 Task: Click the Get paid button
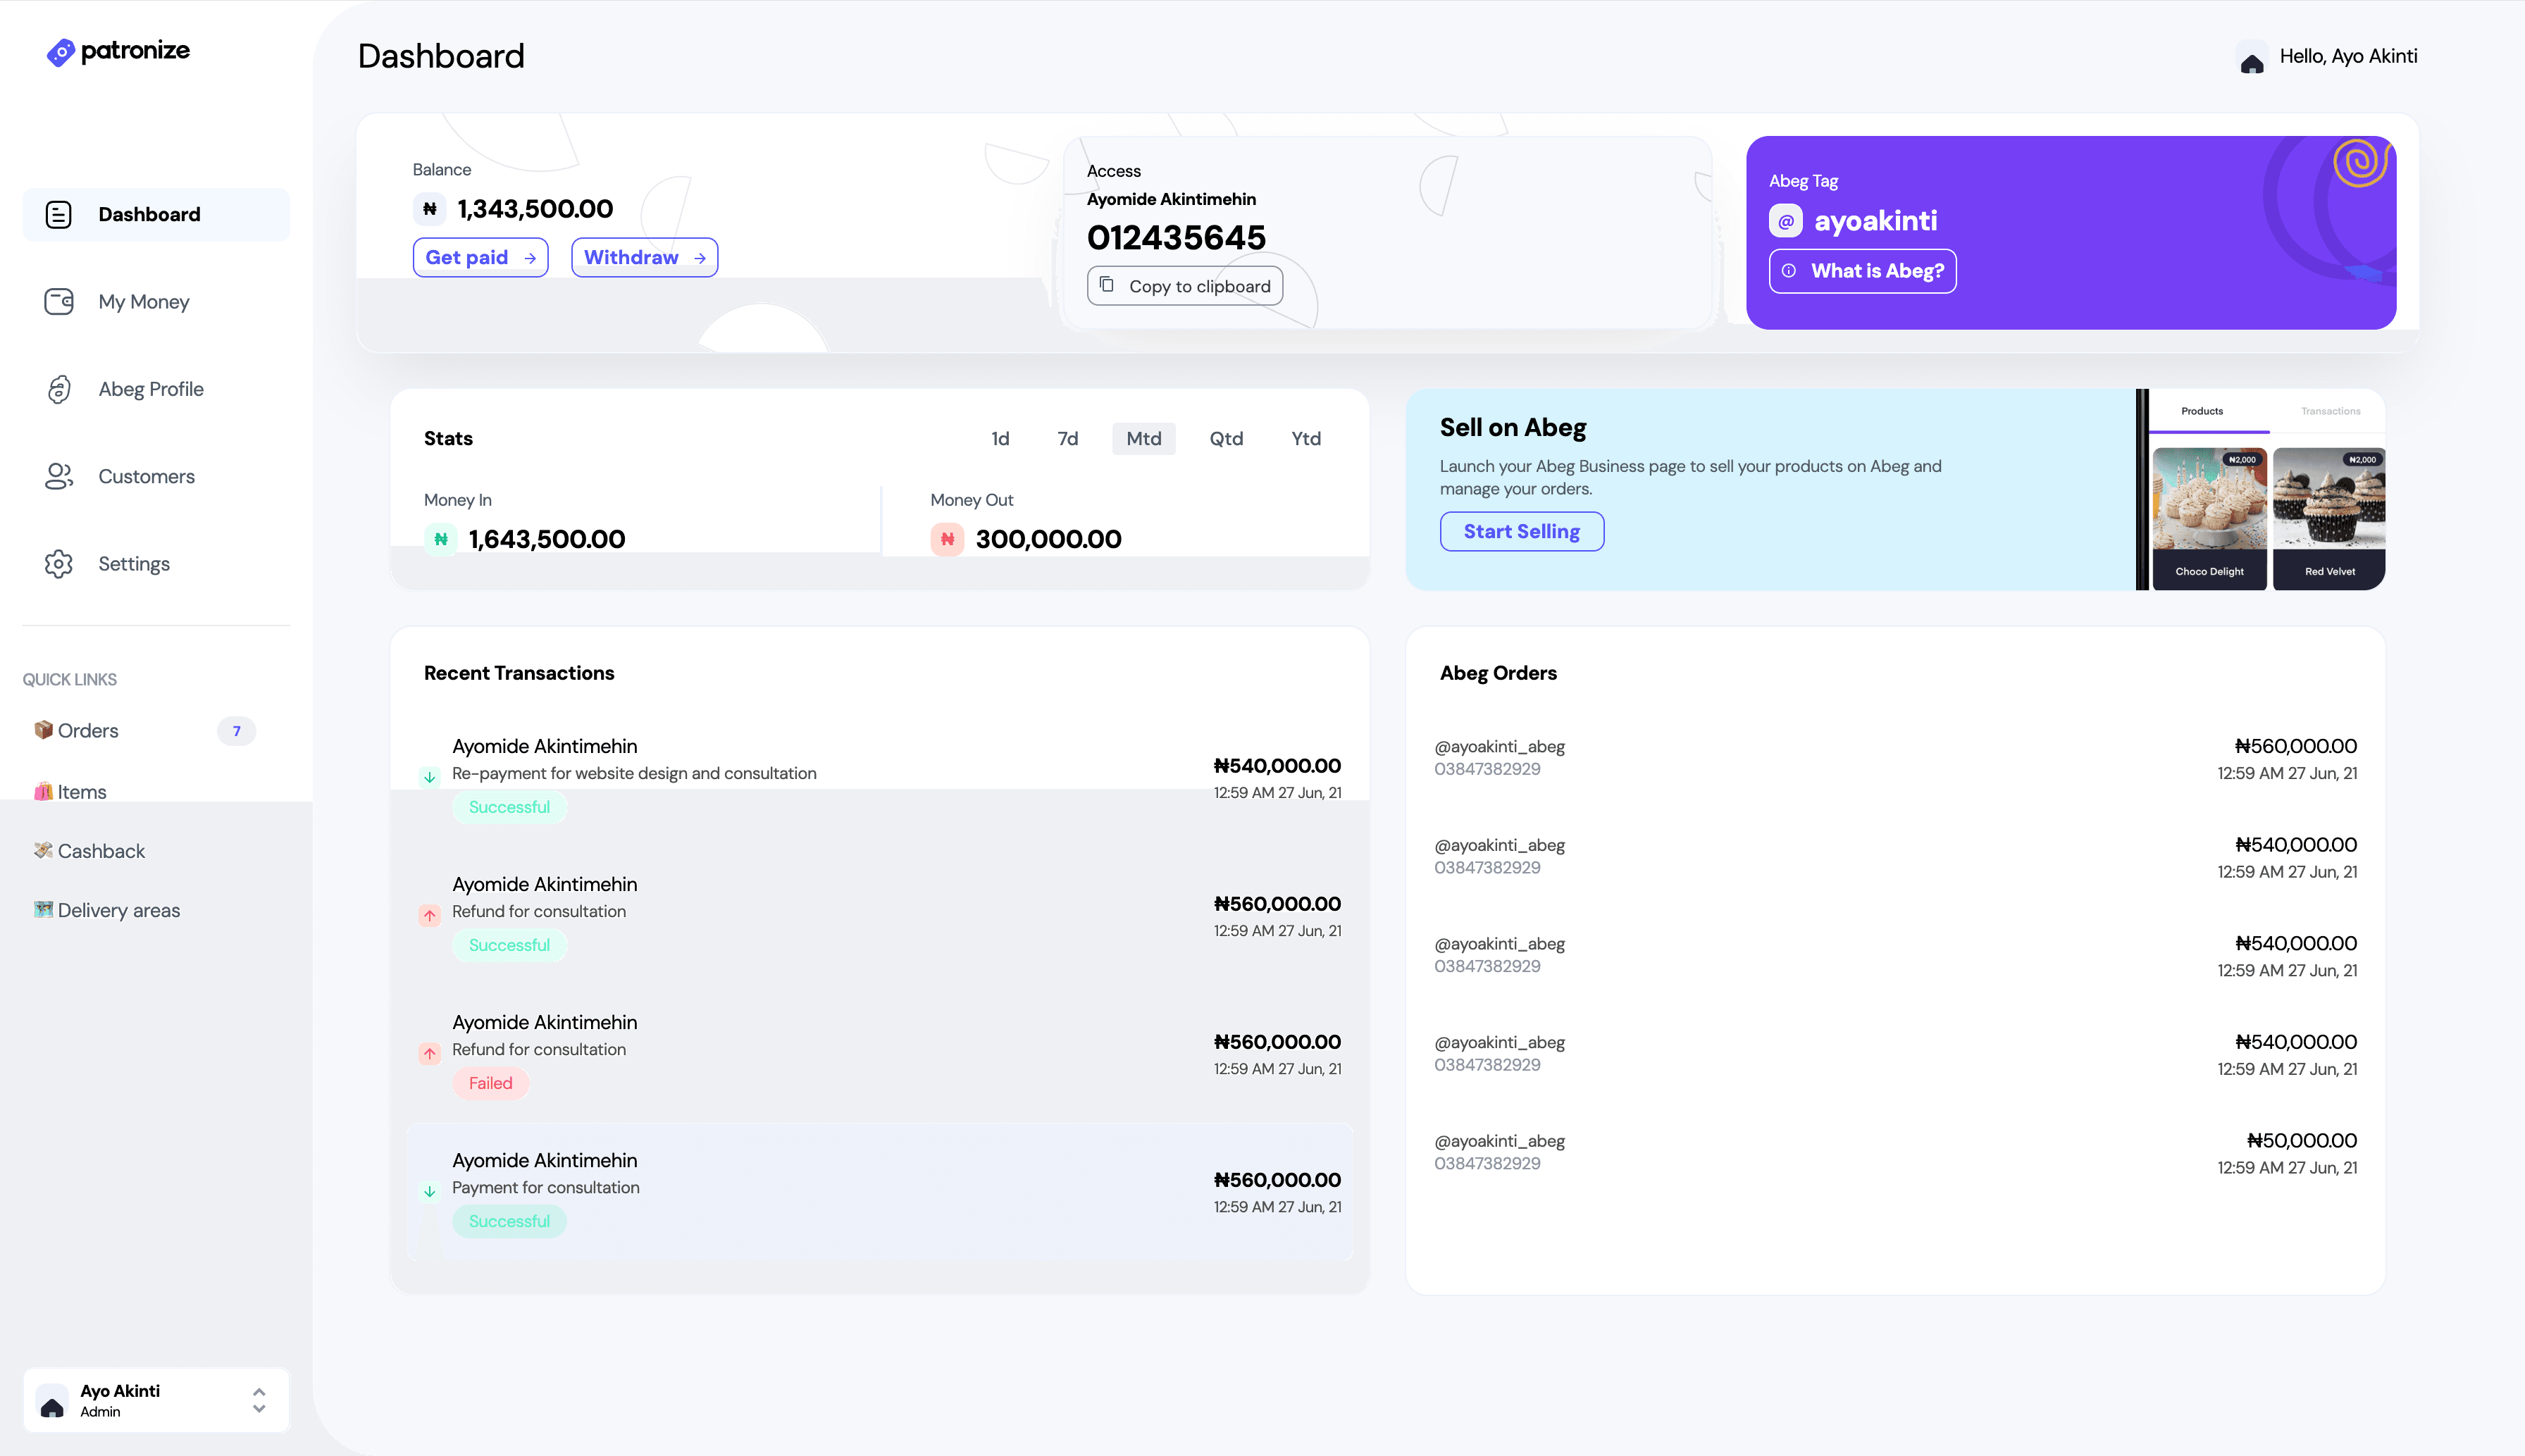[480, 258]
